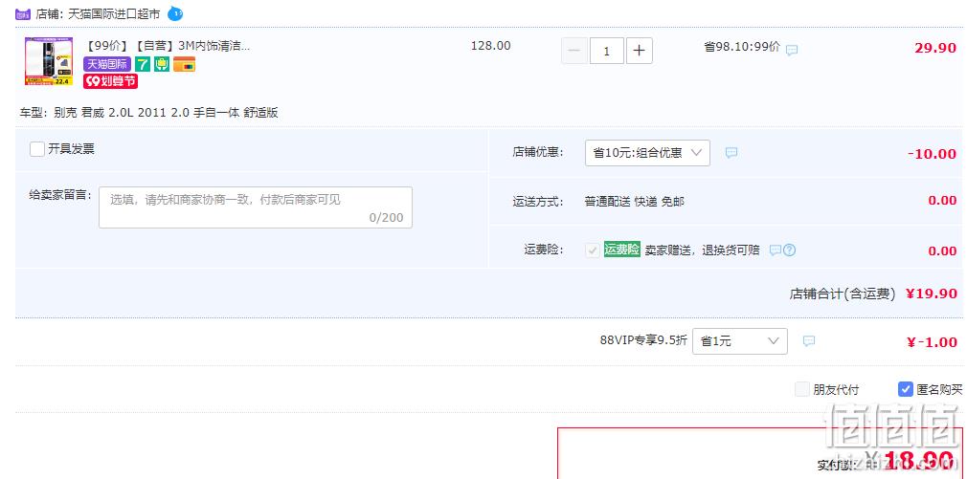Click the 省98.10:99价 discount text
The width and height of the screenshot is (967, 479).
tap(742, 47)
